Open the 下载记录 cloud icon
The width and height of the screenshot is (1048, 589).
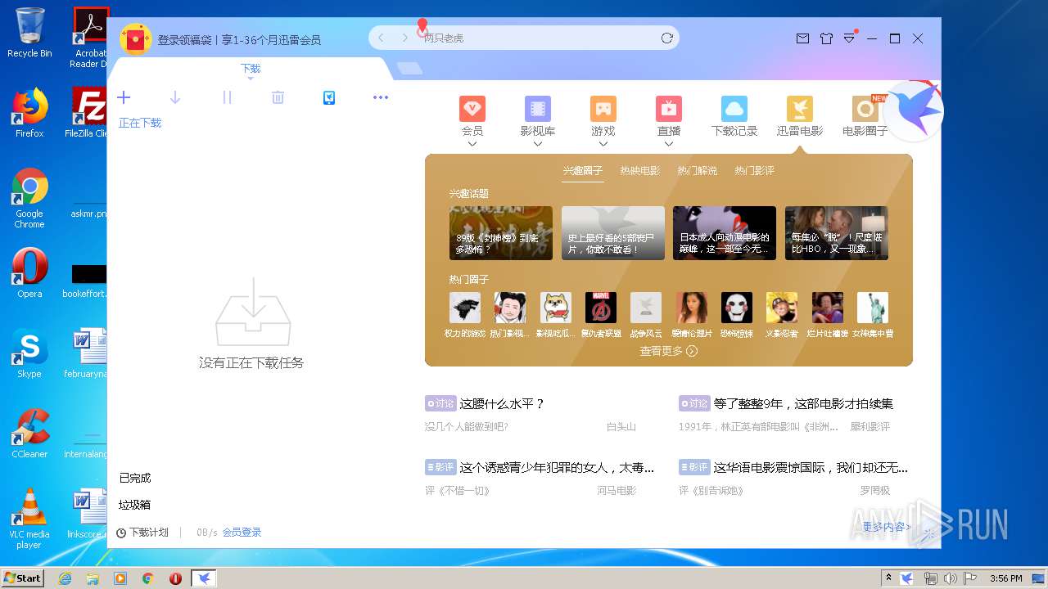[734, 109]
